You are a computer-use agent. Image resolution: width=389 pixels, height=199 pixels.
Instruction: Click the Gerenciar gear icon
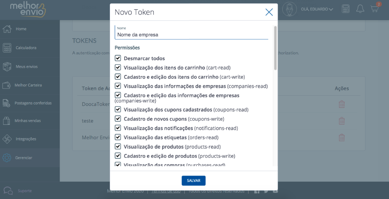tap(7, 158)
